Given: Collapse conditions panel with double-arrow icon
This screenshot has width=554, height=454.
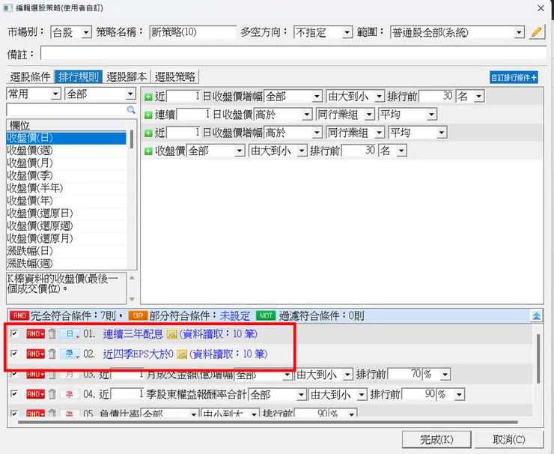Looking at the screenshot, I should pyautogui.click(x=536, y=315).
